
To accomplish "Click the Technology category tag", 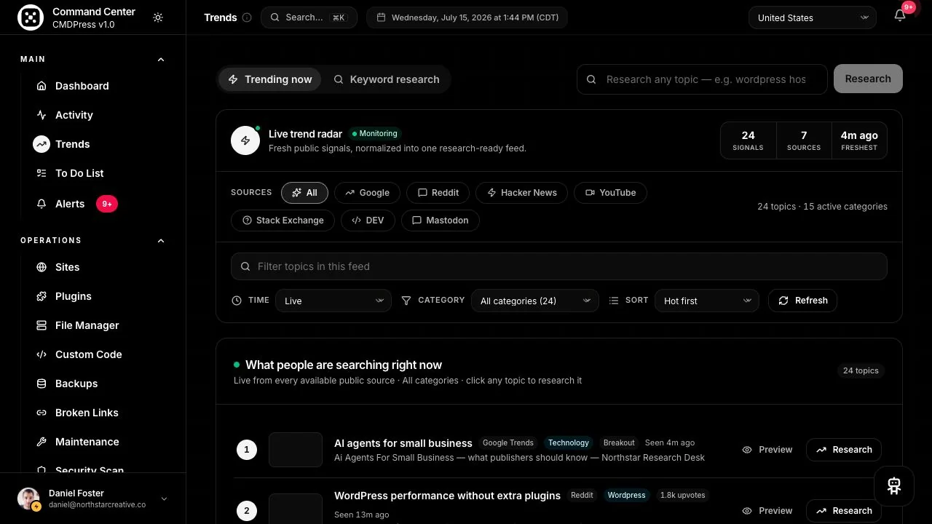I will pyautogui.click(x=569, y=442).
